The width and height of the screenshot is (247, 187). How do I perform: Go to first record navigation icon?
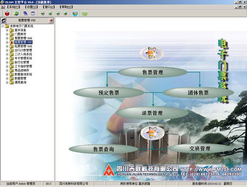[43, 13]
